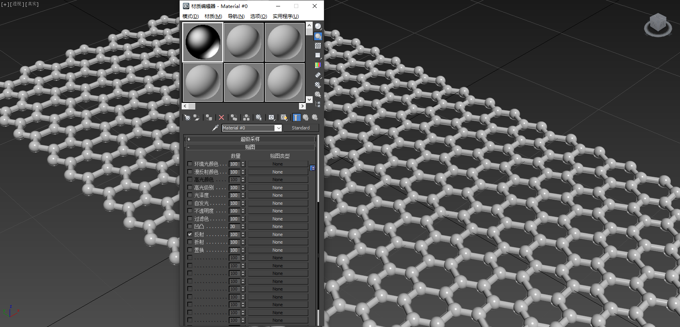Select the active black glossy sample sphere
Screen dimensions: 680x327
[x=203, y=42]
